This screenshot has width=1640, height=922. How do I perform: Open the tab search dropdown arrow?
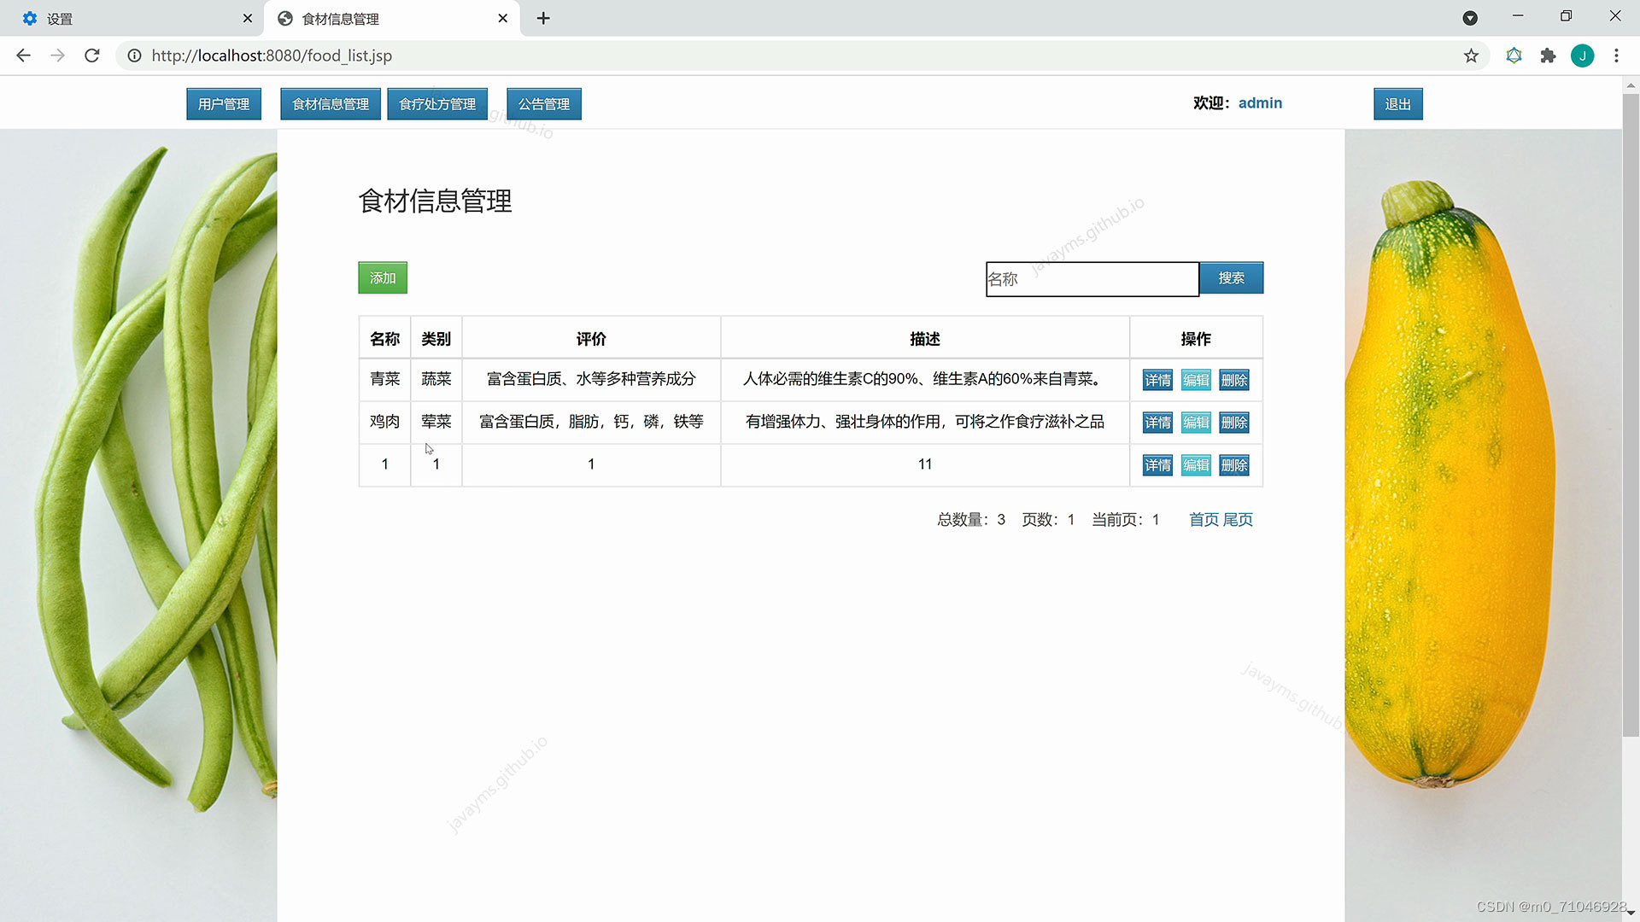point(1470,18)
